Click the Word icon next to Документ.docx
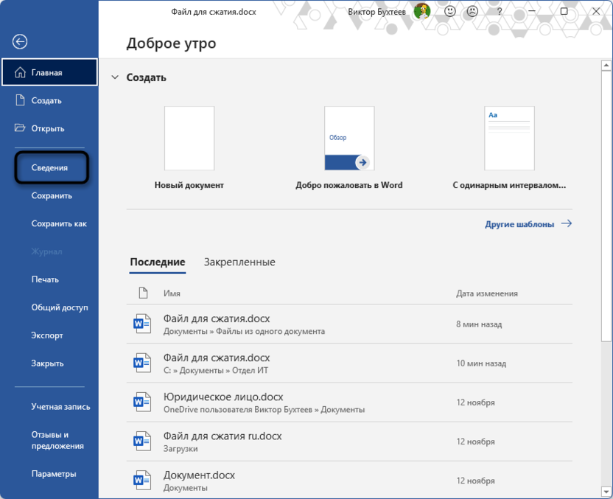Viewport: 613px width, 499px height. (142, 480)
